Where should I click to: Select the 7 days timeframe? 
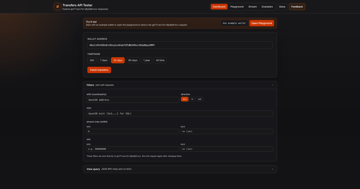point(104,60)
